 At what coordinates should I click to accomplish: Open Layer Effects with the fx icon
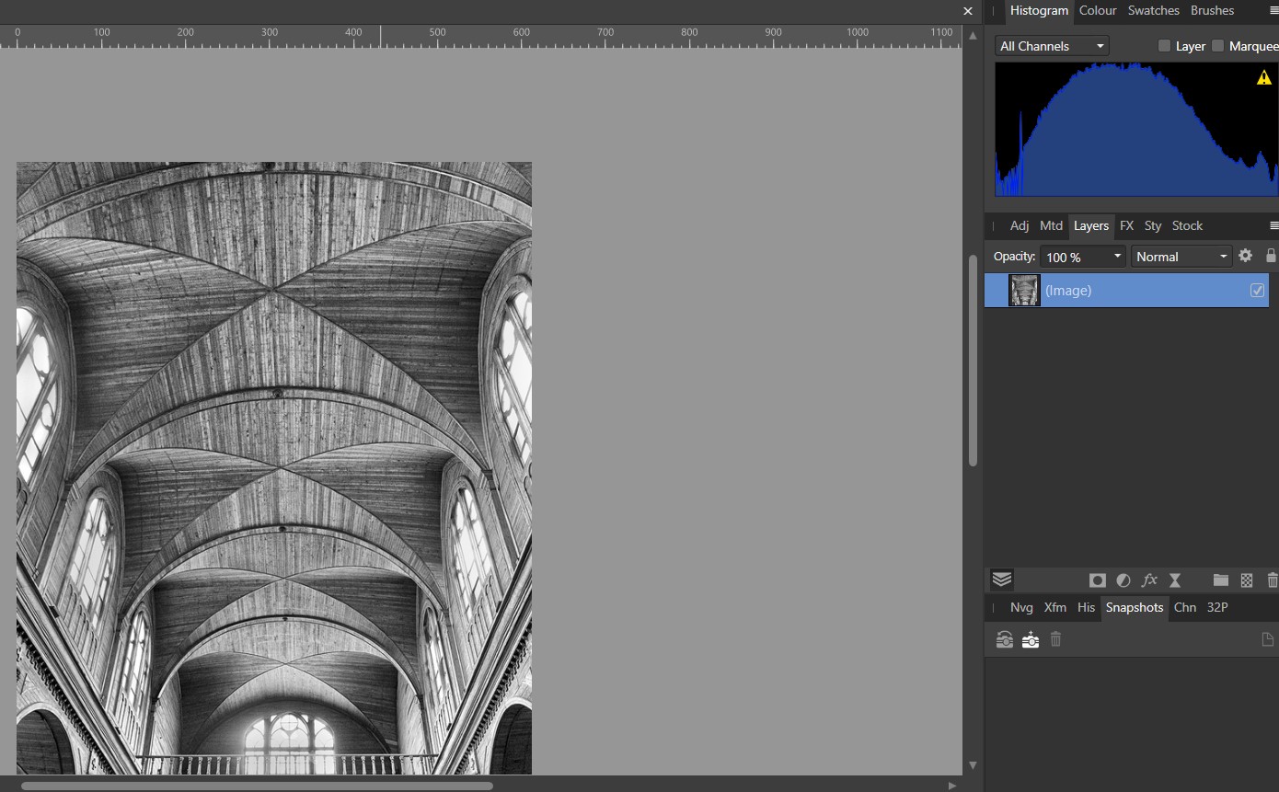click(1149, 580)
